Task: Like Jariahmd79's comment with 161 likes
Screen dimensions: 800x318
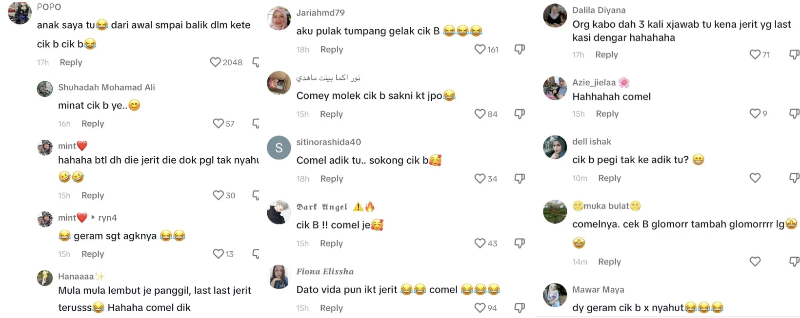Action: coord(480,49)
